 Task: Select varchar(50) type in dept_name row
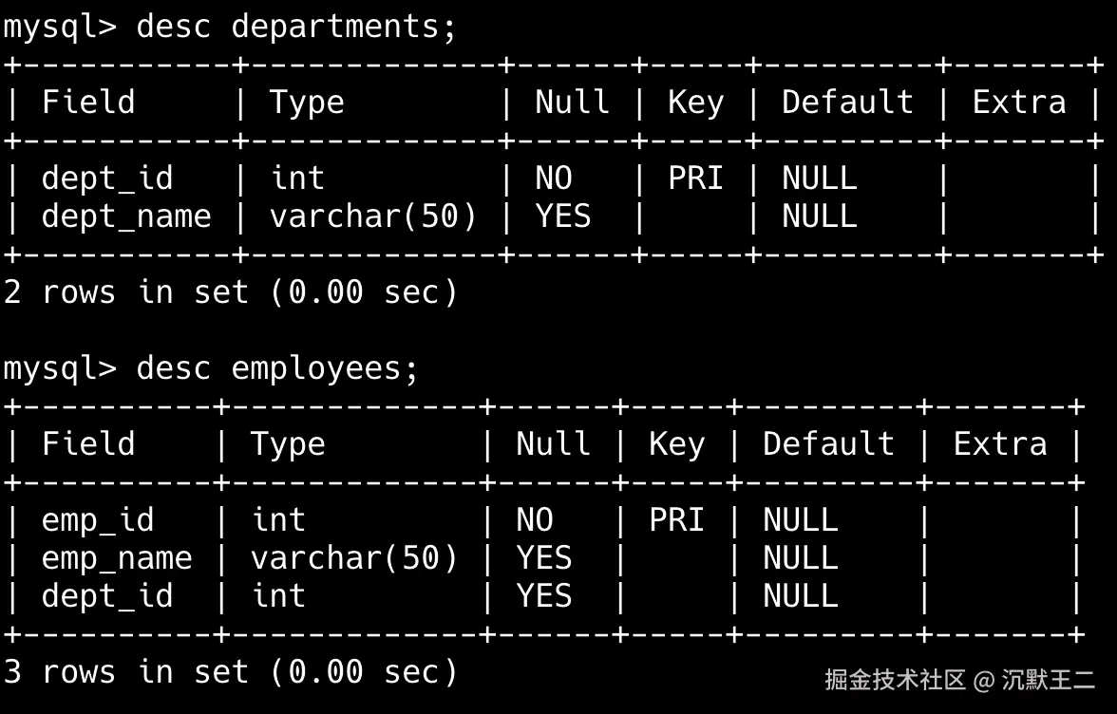coord(373,216)
